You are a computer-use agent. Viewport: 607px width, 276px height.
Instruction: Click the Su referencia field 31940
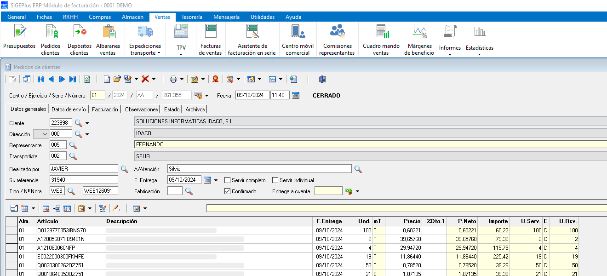[x=84, y=180]
